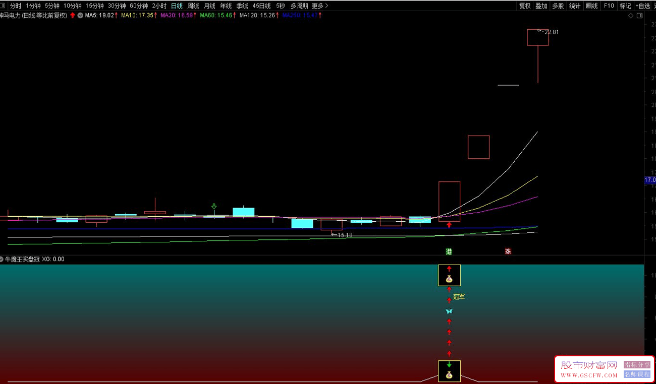Open the 牛魔王实盘冠 indicator settings icon

(x=2, y=259)
